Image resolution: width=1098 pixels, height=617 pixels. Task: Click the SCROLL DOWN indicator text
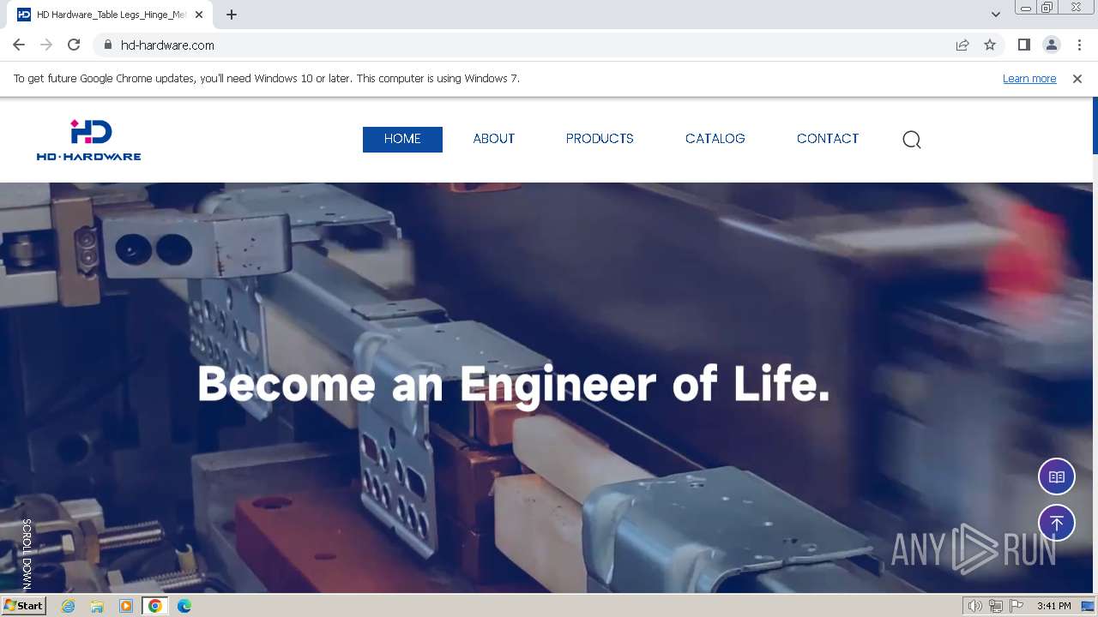[x=27, y=554]
